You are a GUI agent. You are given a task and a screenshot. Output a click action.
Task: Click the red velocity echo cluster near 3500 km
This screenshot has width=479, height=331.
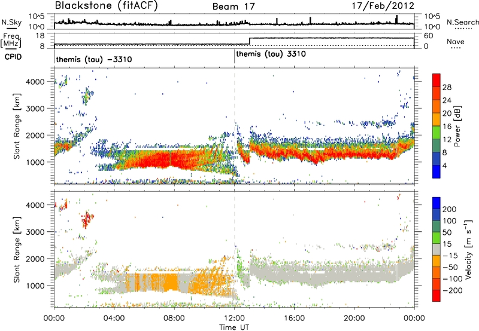pos(87,219)
